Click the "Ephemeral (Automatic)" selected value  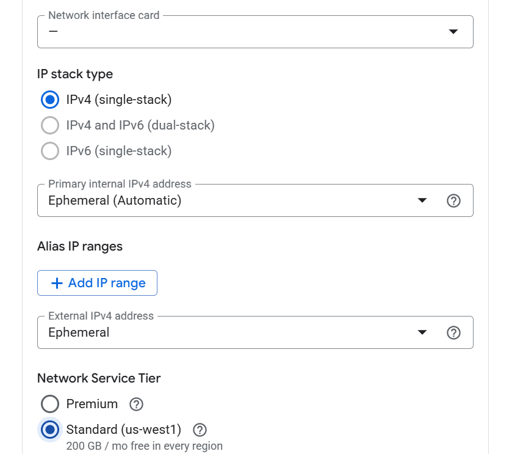115,200
